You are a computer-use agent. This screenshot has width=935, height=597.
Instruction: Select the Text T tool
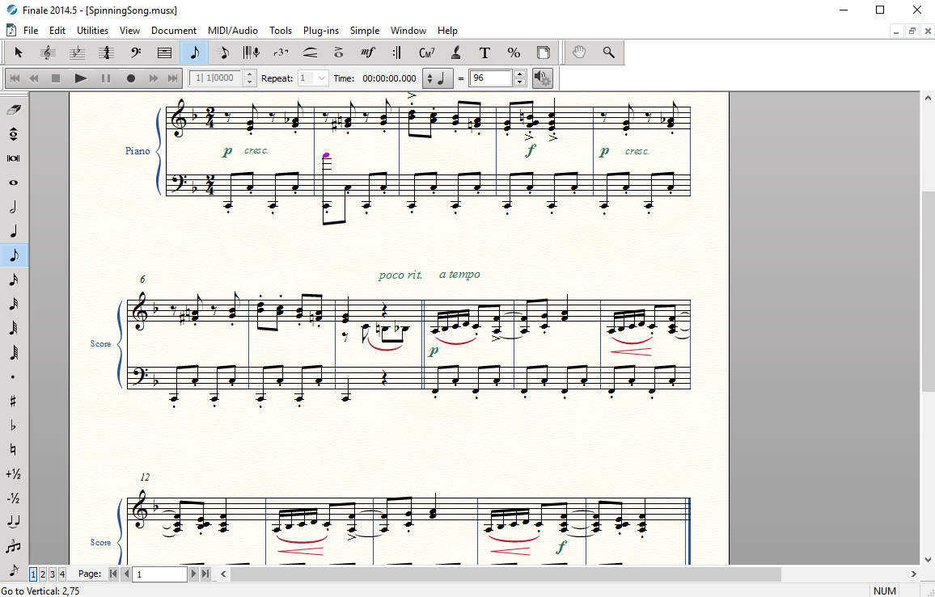coord(484,53)
